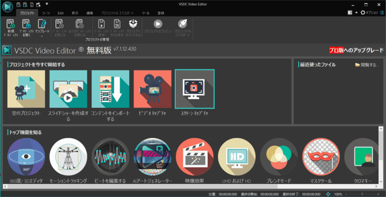386x197 pixels.
Task: Click the zoom in plus button
Action: pos(378,194)
